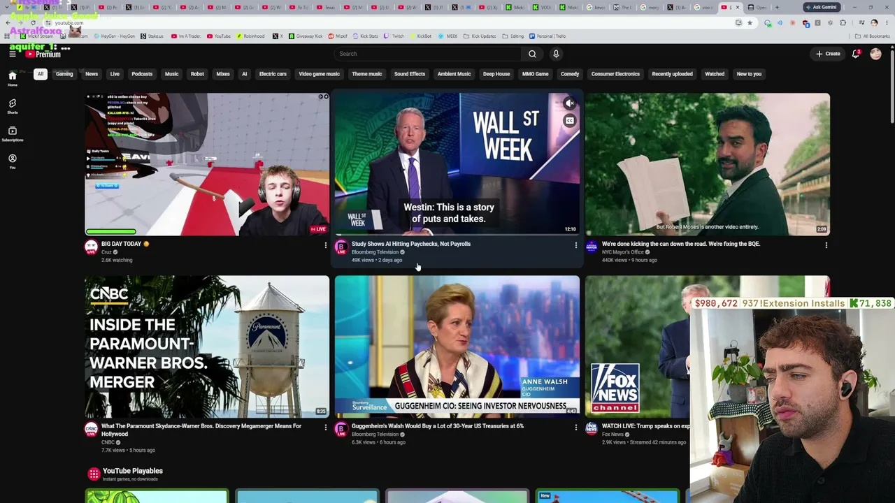Screen dimensions: 895x503
Task: Start voice search with microphone icon
Action: tap(556, 54)
